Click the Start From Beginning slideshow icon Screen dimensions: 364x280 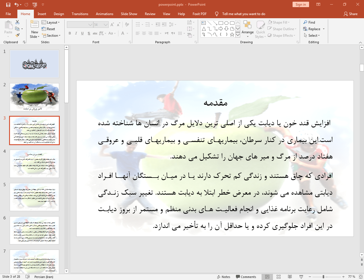35,5
